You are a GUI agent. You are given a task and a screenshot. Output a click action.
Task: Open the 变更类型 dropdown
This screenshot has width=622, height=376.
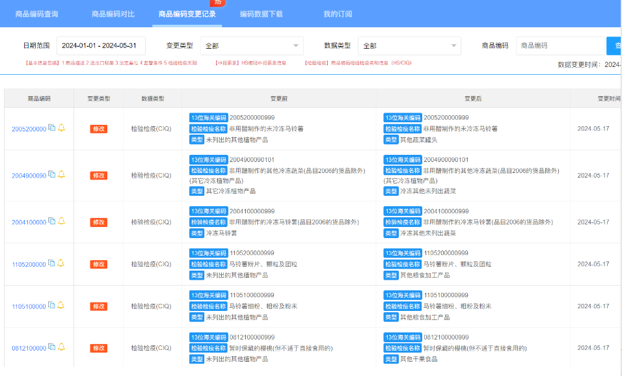[252, 46]
